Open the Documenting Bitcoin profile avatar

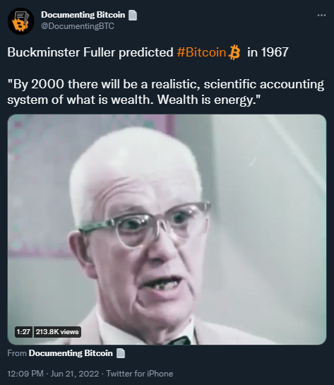20,21
